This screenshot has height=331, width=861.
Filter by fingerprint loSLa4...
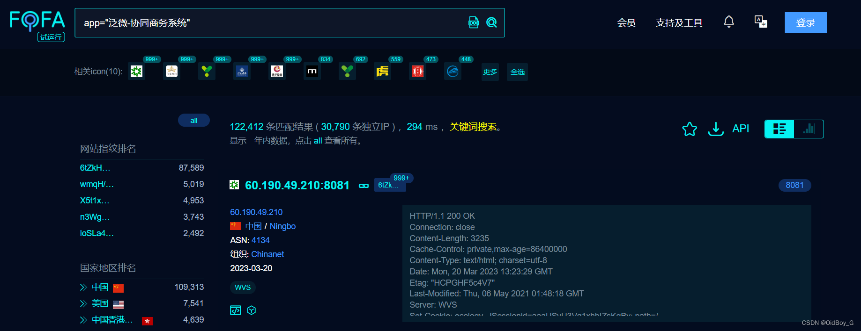pyautogui.click(x=97, y=233)
